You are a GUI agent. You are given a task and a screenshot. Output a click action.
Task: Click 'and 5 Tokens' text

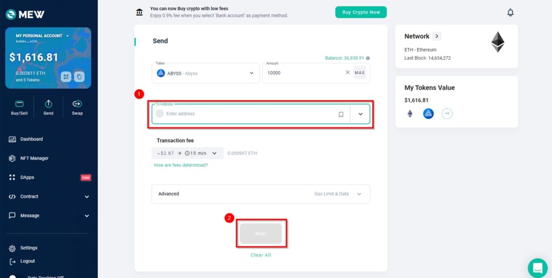pos(27,80)
